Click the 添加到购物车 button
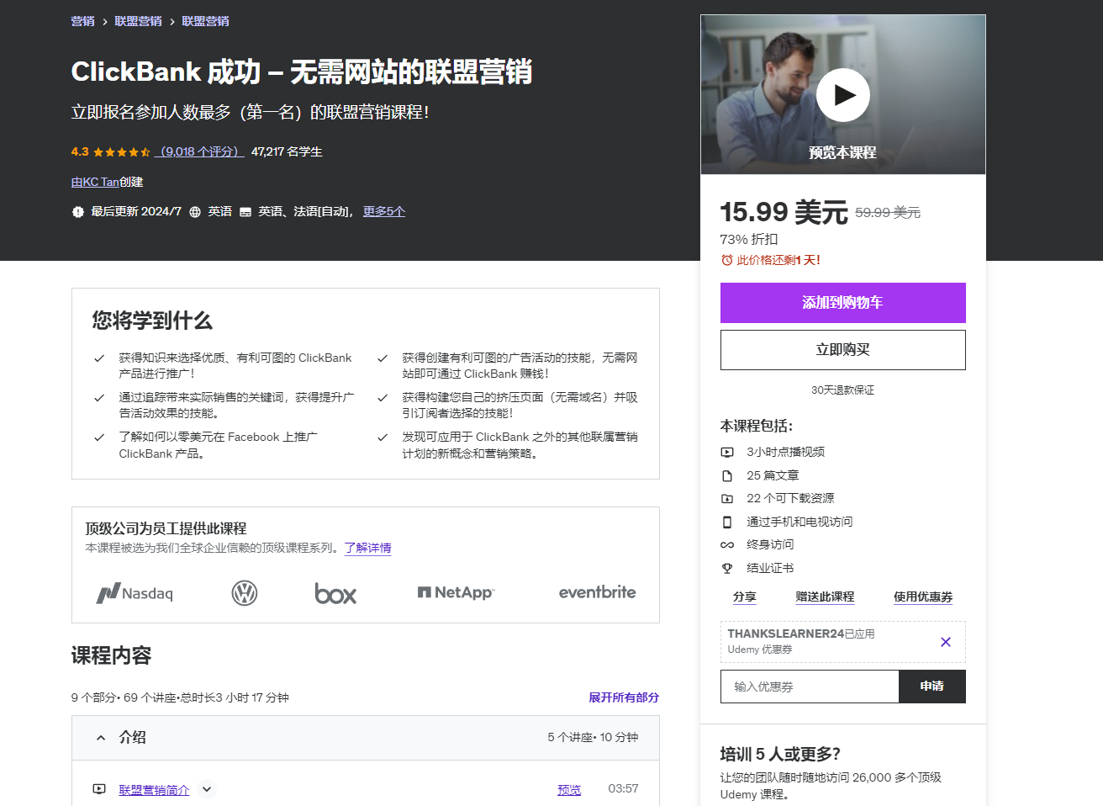The image size is (1103, 806). 842,303
